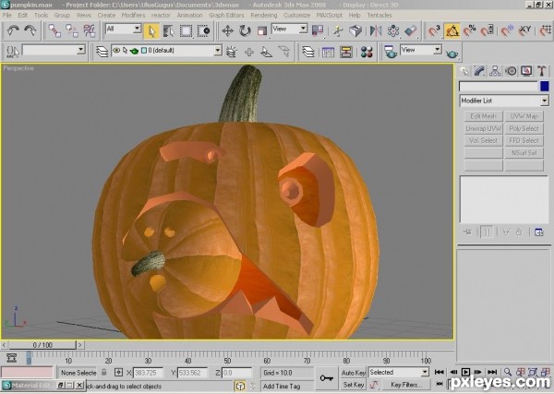Open Key Filters... button
The width and height of the screenshot is (554, 394).
point(406,385)
